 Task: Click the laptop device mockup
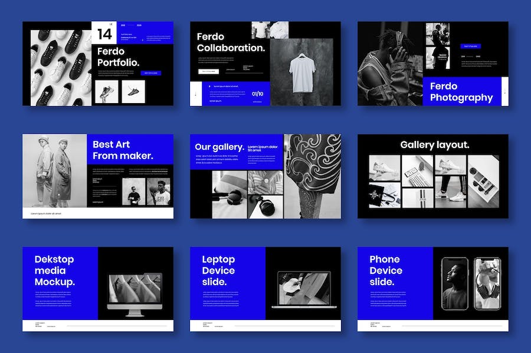(x=303, y=290)
